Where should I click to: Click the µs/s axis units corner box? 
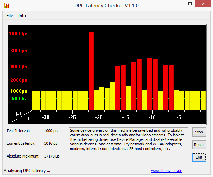(20, 117)
